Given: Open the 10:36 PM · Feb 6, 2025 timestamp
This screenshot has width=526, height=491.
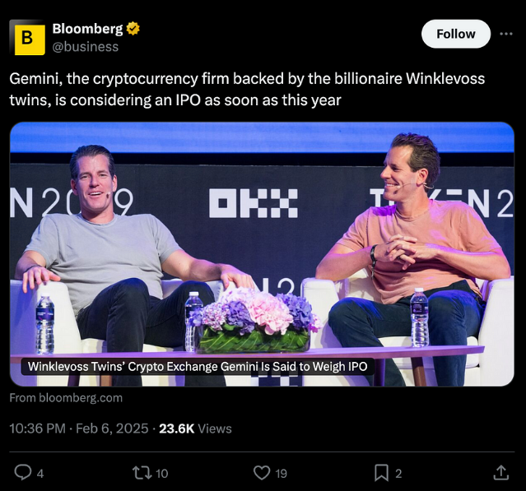Looking at the screenshot, I should pyautogui.click(x=79, y=428).
